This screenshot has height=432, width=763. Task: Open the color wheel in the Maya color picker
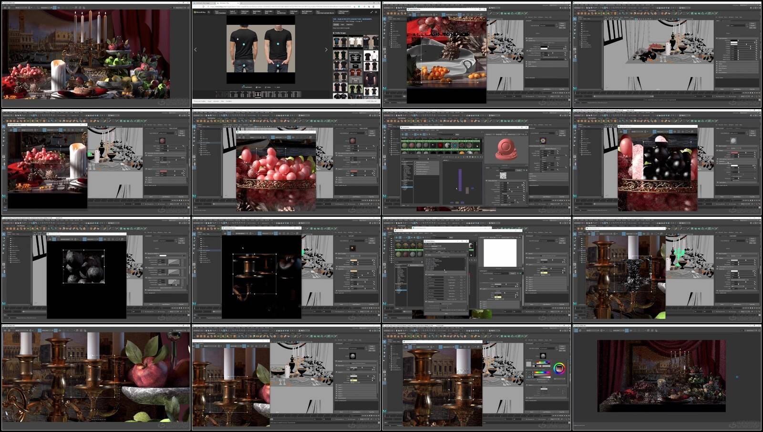point(559,368)
